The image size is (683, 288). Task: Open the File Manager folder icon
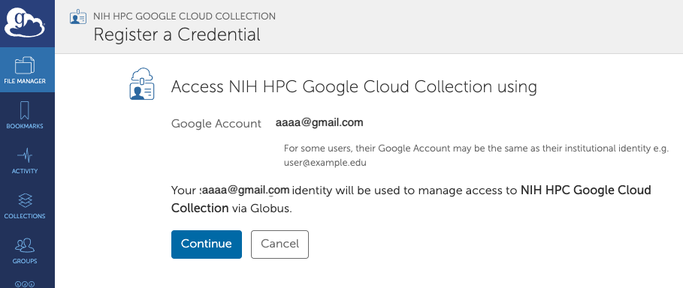24,65
